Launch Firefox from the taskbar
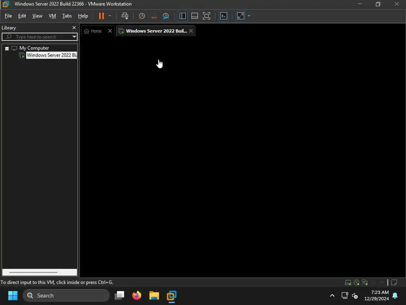The width and height of the screenshot is (406, 305). 137,295
